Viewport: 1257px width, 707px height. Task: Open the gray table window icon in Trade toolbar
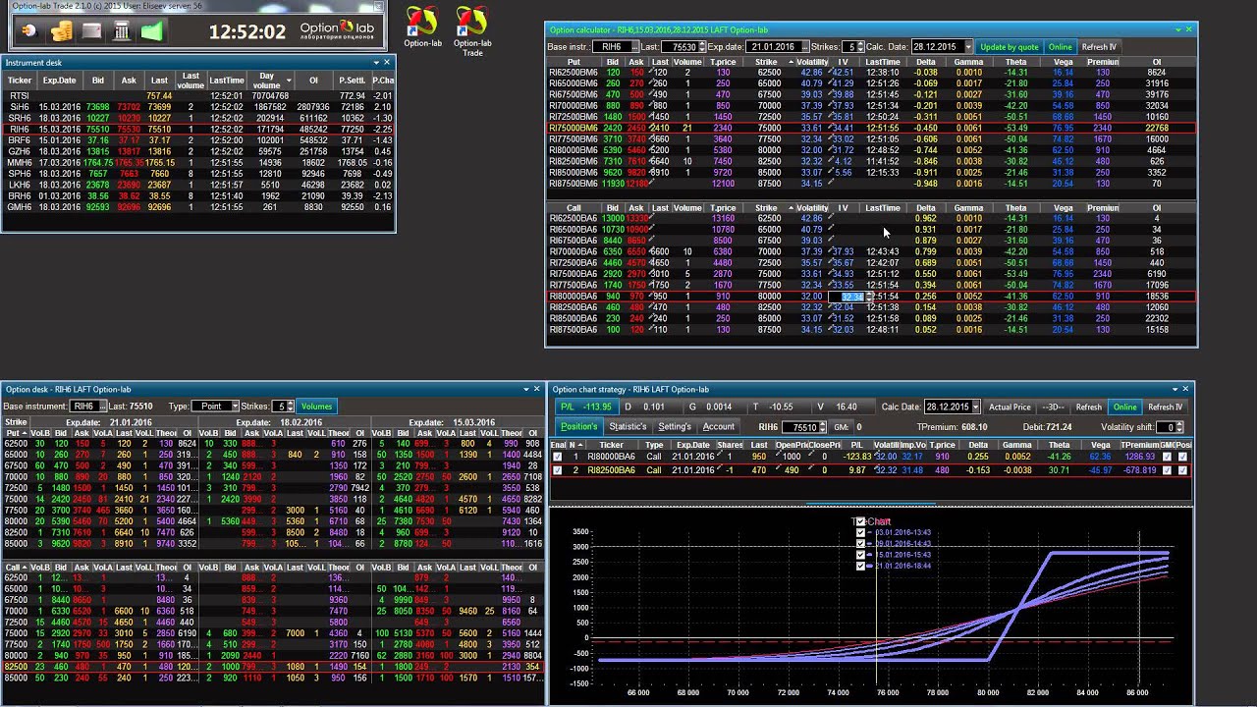(x=91, y=30)
